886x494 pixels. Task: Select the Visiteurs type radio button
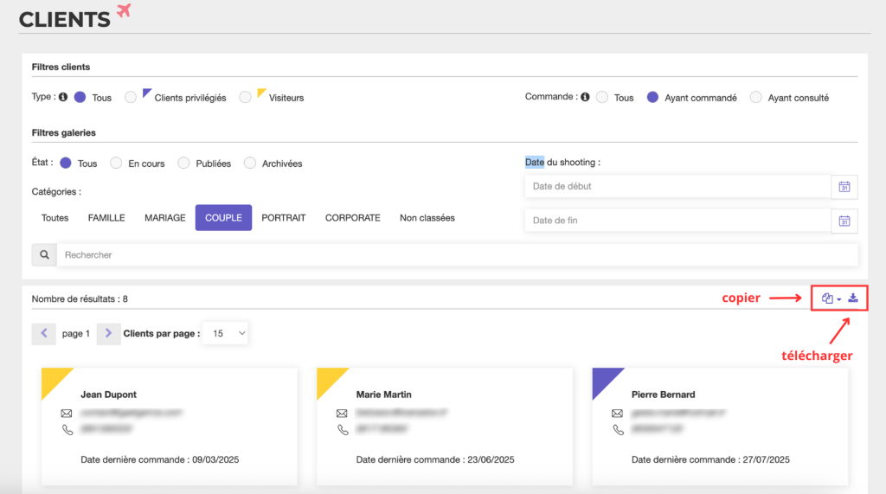245,97
